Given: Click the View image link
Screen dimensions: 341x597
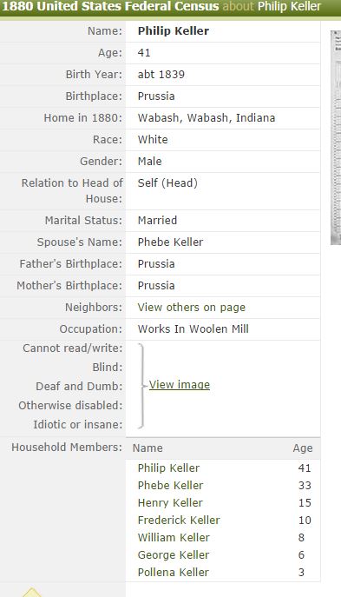Looking at the screenshot, I should coord(179,385).
